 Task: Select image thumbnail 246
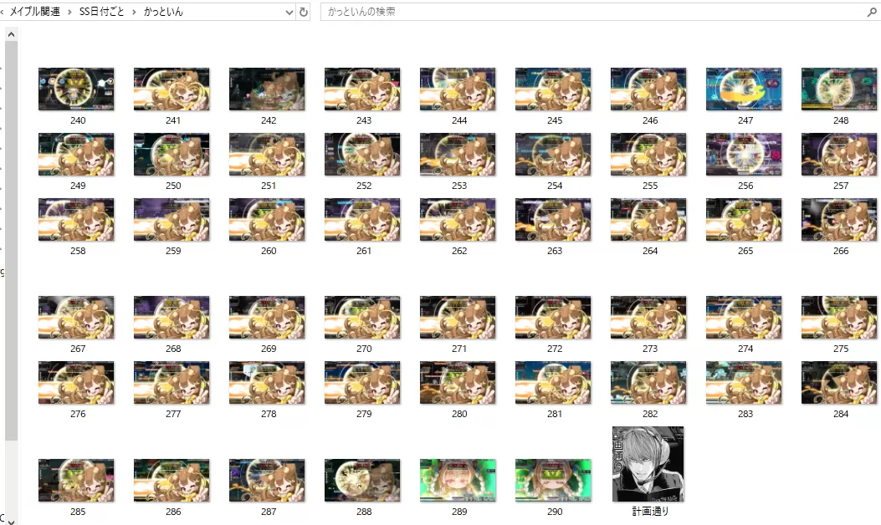point(648,89)
